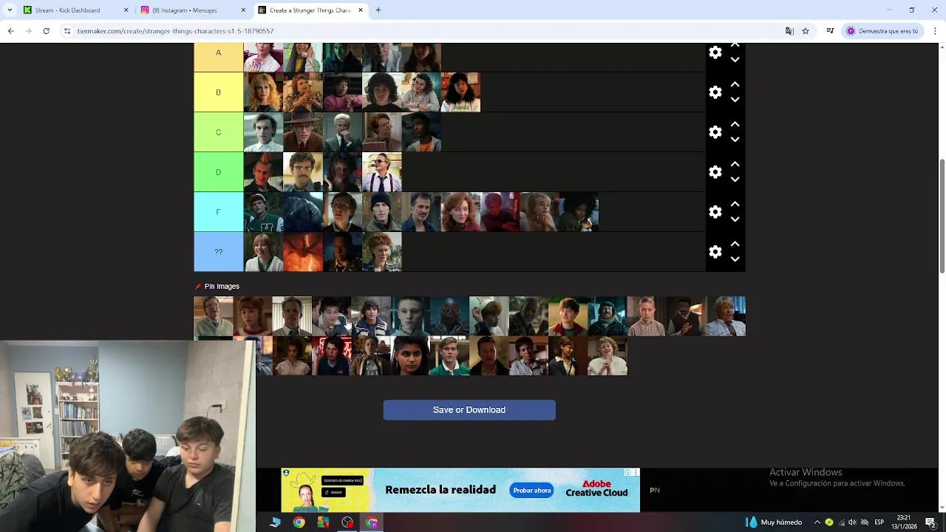The image size is (946, 532).
Task: Click the green D tier label
Action: pos(218,172)
